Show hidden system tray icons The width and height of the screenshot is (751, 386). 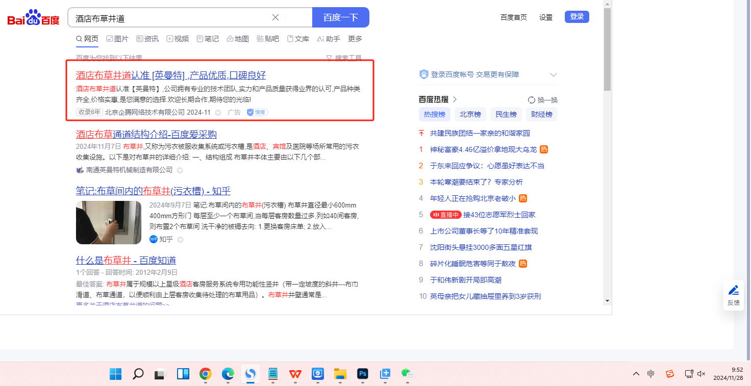(636, 374)
